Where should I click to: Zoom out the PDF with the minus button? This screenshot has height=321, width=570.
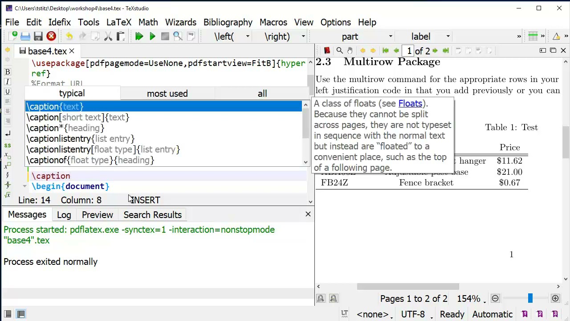pos(495,299)
